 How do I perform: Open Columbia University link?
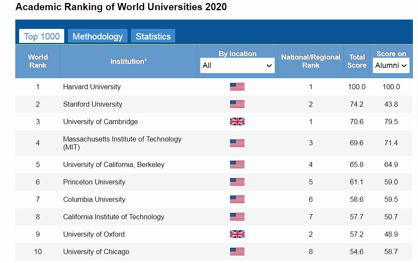94,199
